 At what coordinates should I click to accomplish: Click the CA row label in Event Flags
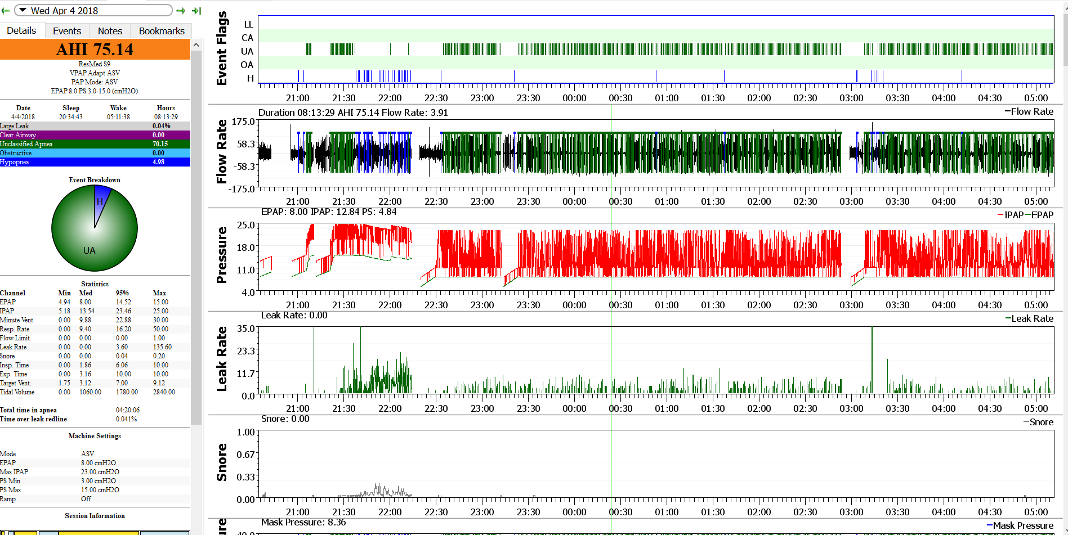[x=247, y=38]
